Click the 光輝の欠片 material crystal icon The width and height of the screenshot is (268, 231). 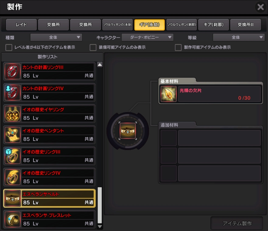pyautogui.click(x=169, y=94)
